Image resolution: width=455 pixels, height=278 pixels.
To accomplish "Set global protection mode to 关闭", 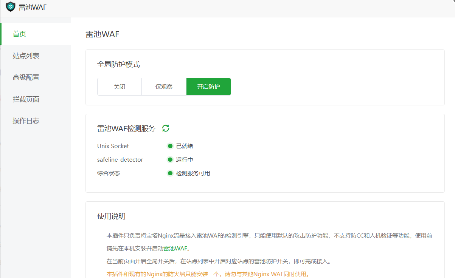I will tap(120, 87).
